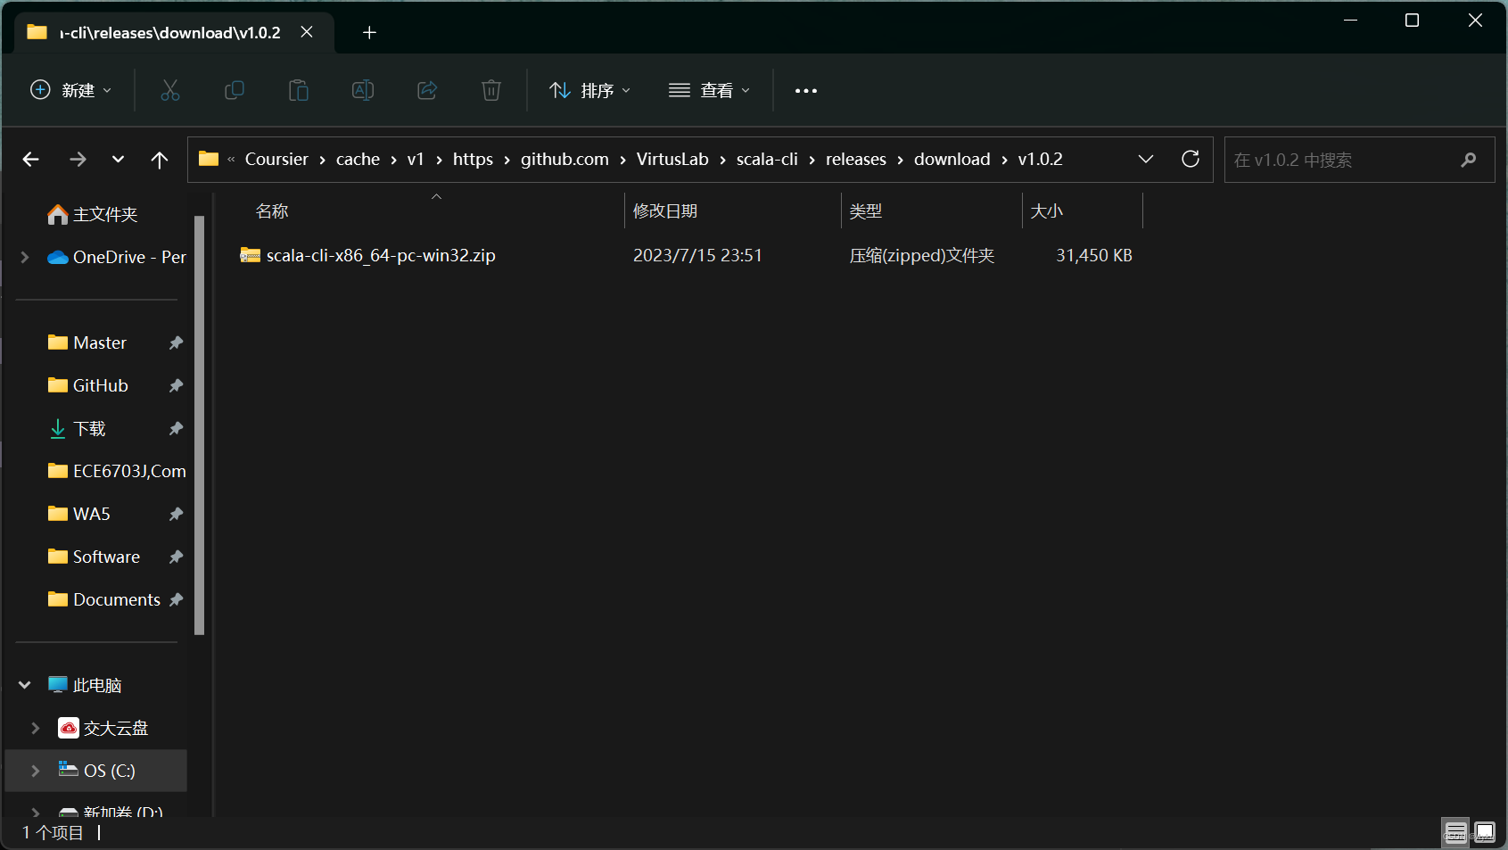Viewport: 1508px width, 850px height.
Task: Select the v1.0.2 Explorer tab
Action: 169,32
